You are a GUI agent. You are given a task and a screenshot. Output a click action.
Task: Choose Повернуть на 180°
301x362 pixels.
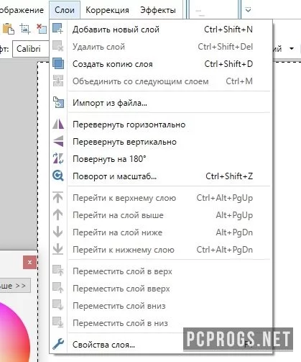click(161, 159)
